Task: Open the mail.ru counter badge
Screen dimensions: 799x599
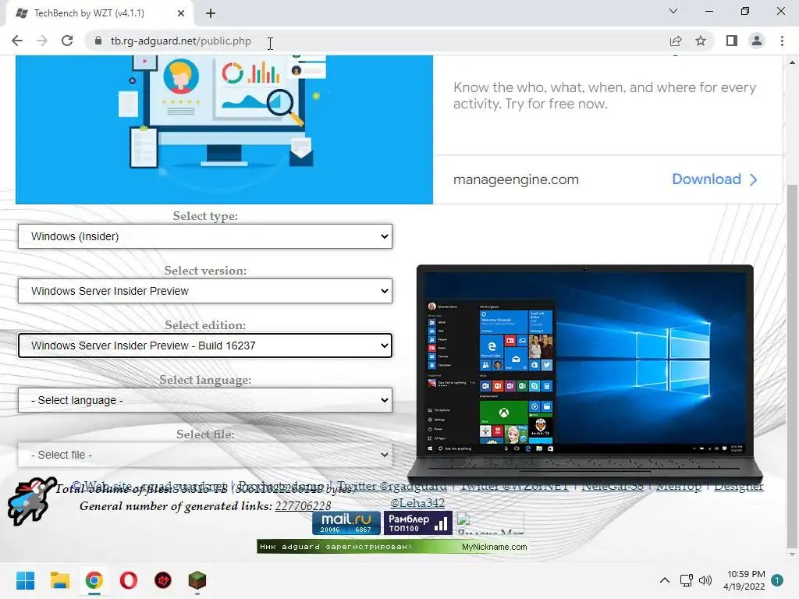Action: click(346, 523)
